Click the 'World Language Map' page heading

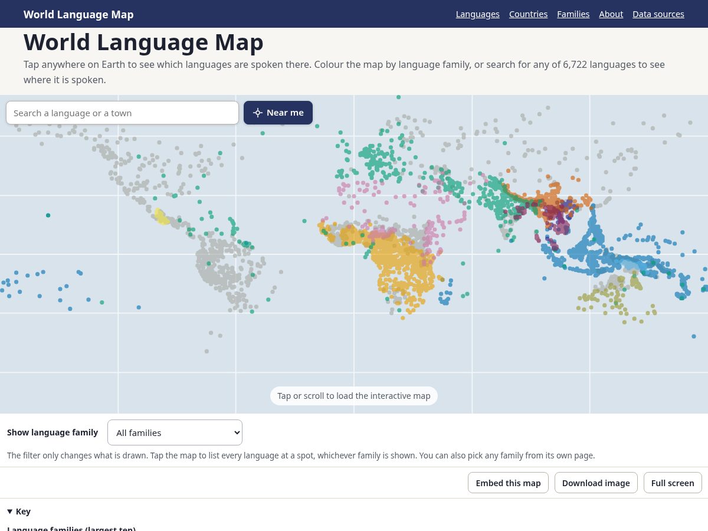(x=143, y=42)
